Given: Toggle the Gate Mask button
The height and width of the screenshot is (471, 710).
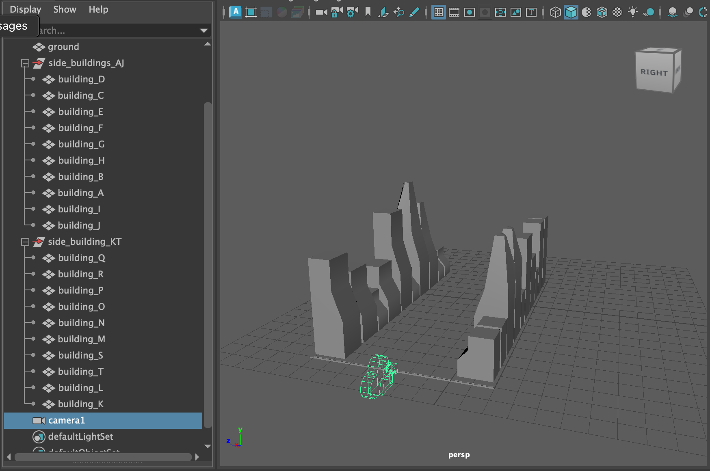Looking at the screenshot, I should click(x=485, y=12).
